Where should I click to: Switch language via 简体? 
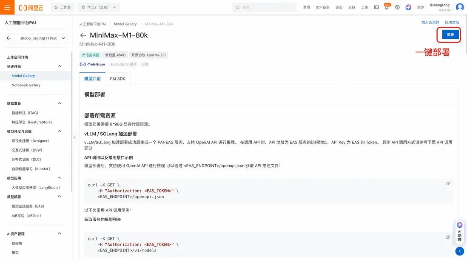(x=421, y=7)
